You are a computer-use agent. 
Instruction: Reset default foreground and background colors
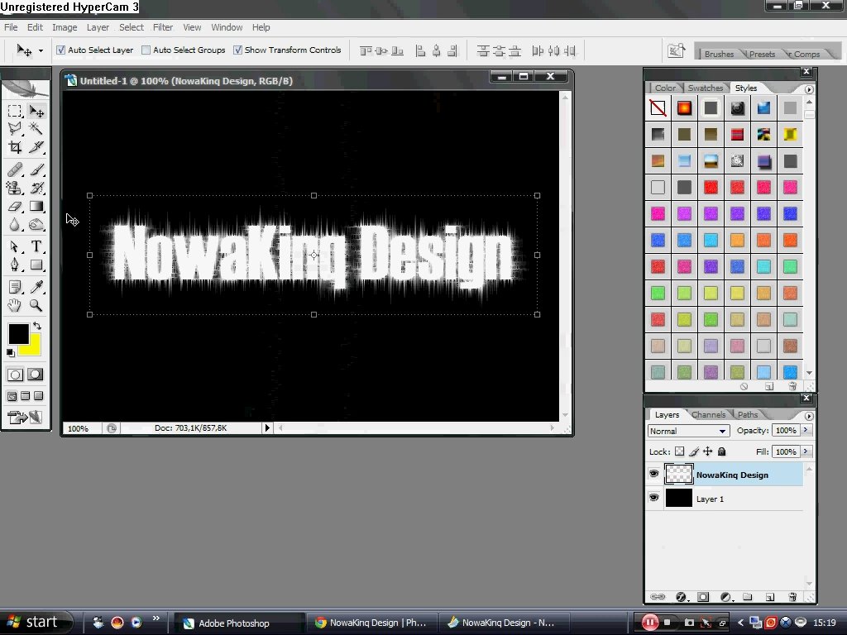pyautogui.click(x=10, y=353)
